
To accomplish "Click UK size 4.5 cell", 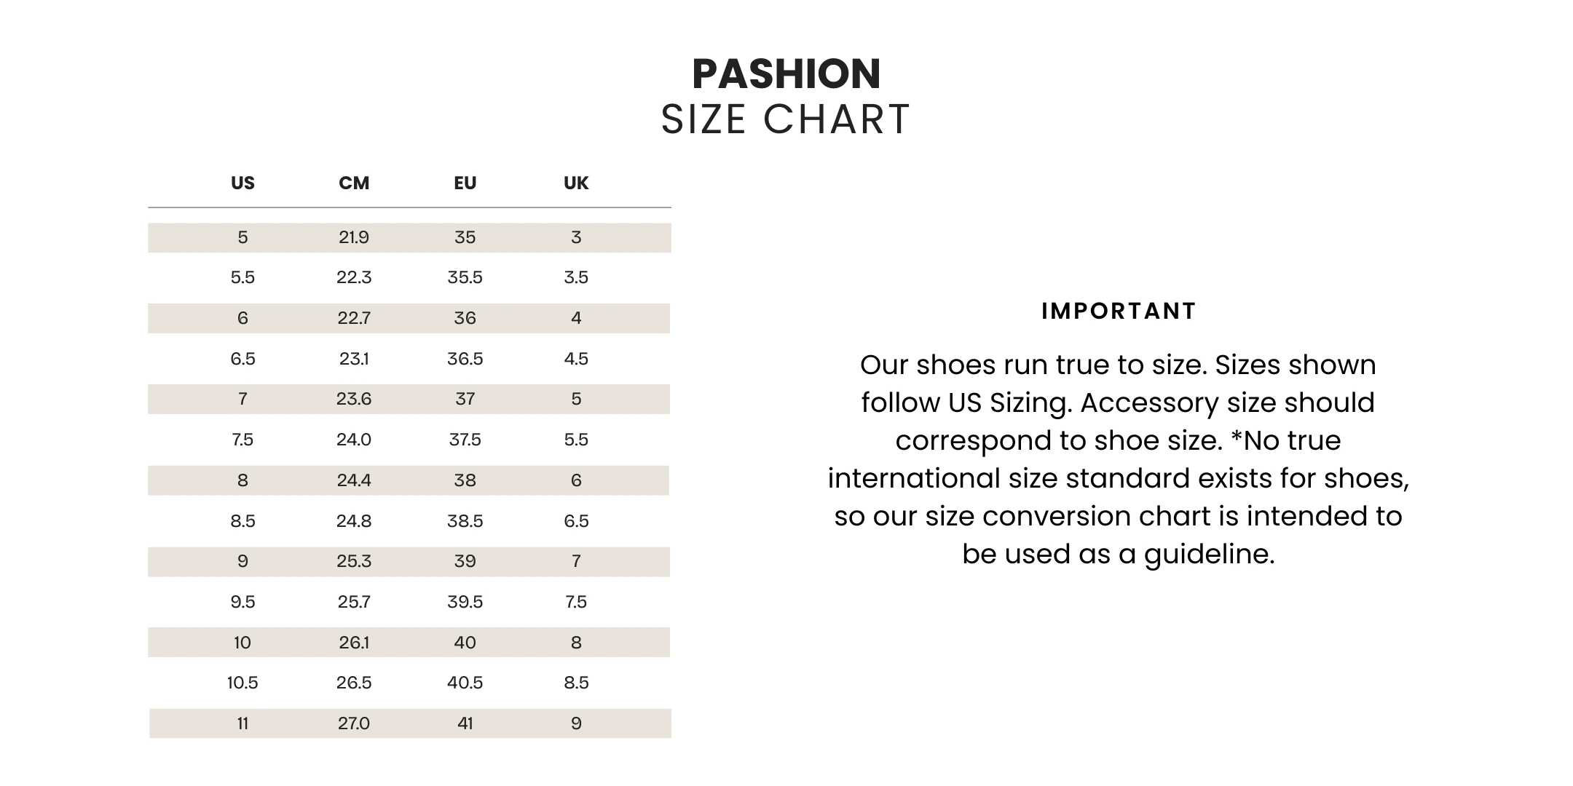I will coord(576,359).
